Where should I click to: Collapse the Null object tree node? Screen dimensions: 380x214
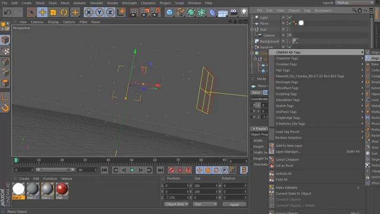252,29
